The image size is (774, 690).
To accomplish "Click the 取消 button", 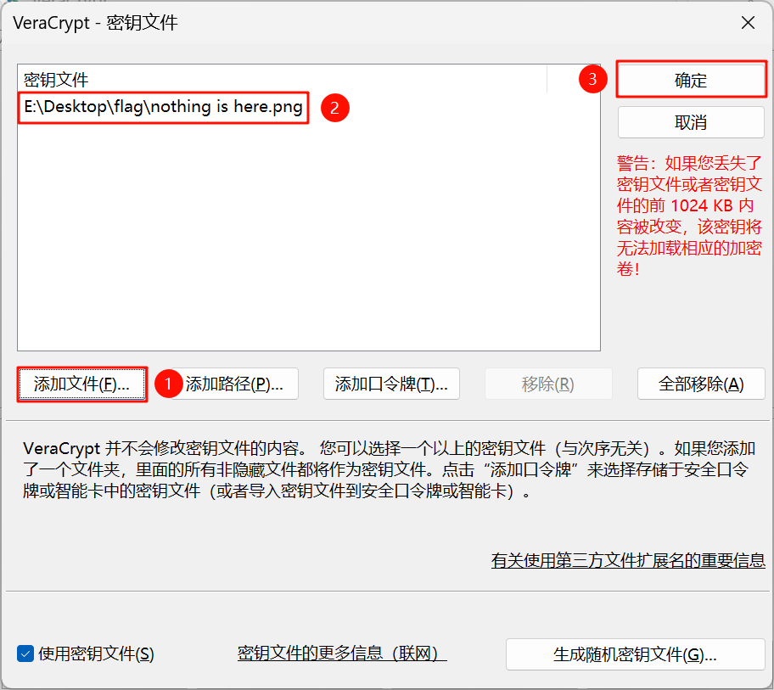I will tap(691, 122).
